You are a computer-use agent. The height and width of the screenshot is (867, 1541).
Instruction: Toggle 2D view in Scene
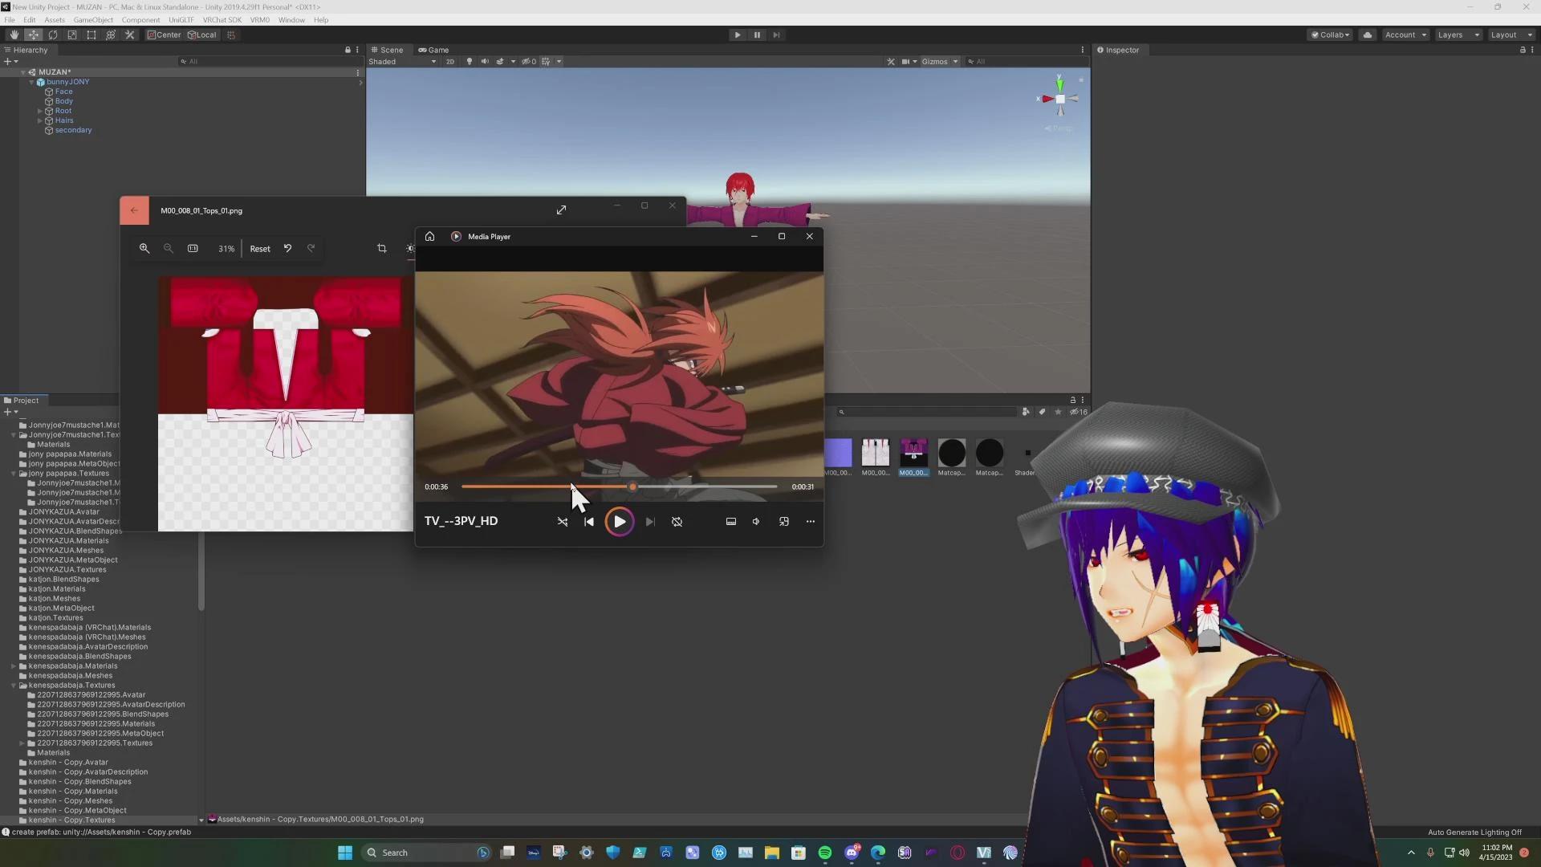tap(449, 62)
